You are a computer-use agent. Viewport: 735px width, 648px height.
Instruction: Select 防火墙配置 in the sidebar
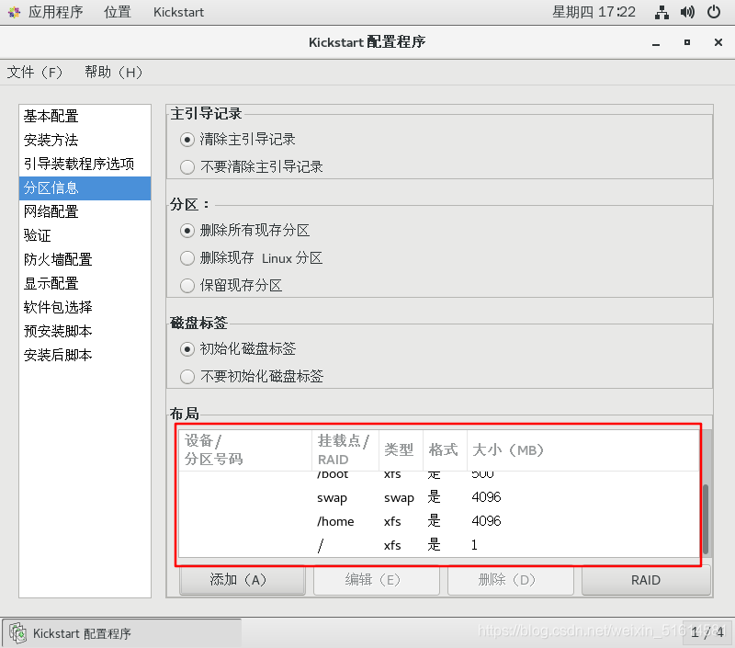point(85,260)
